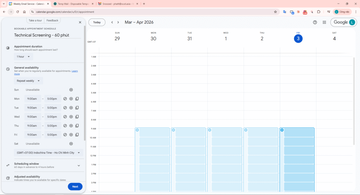Open the appointment duration dropdown

(24, 57)
